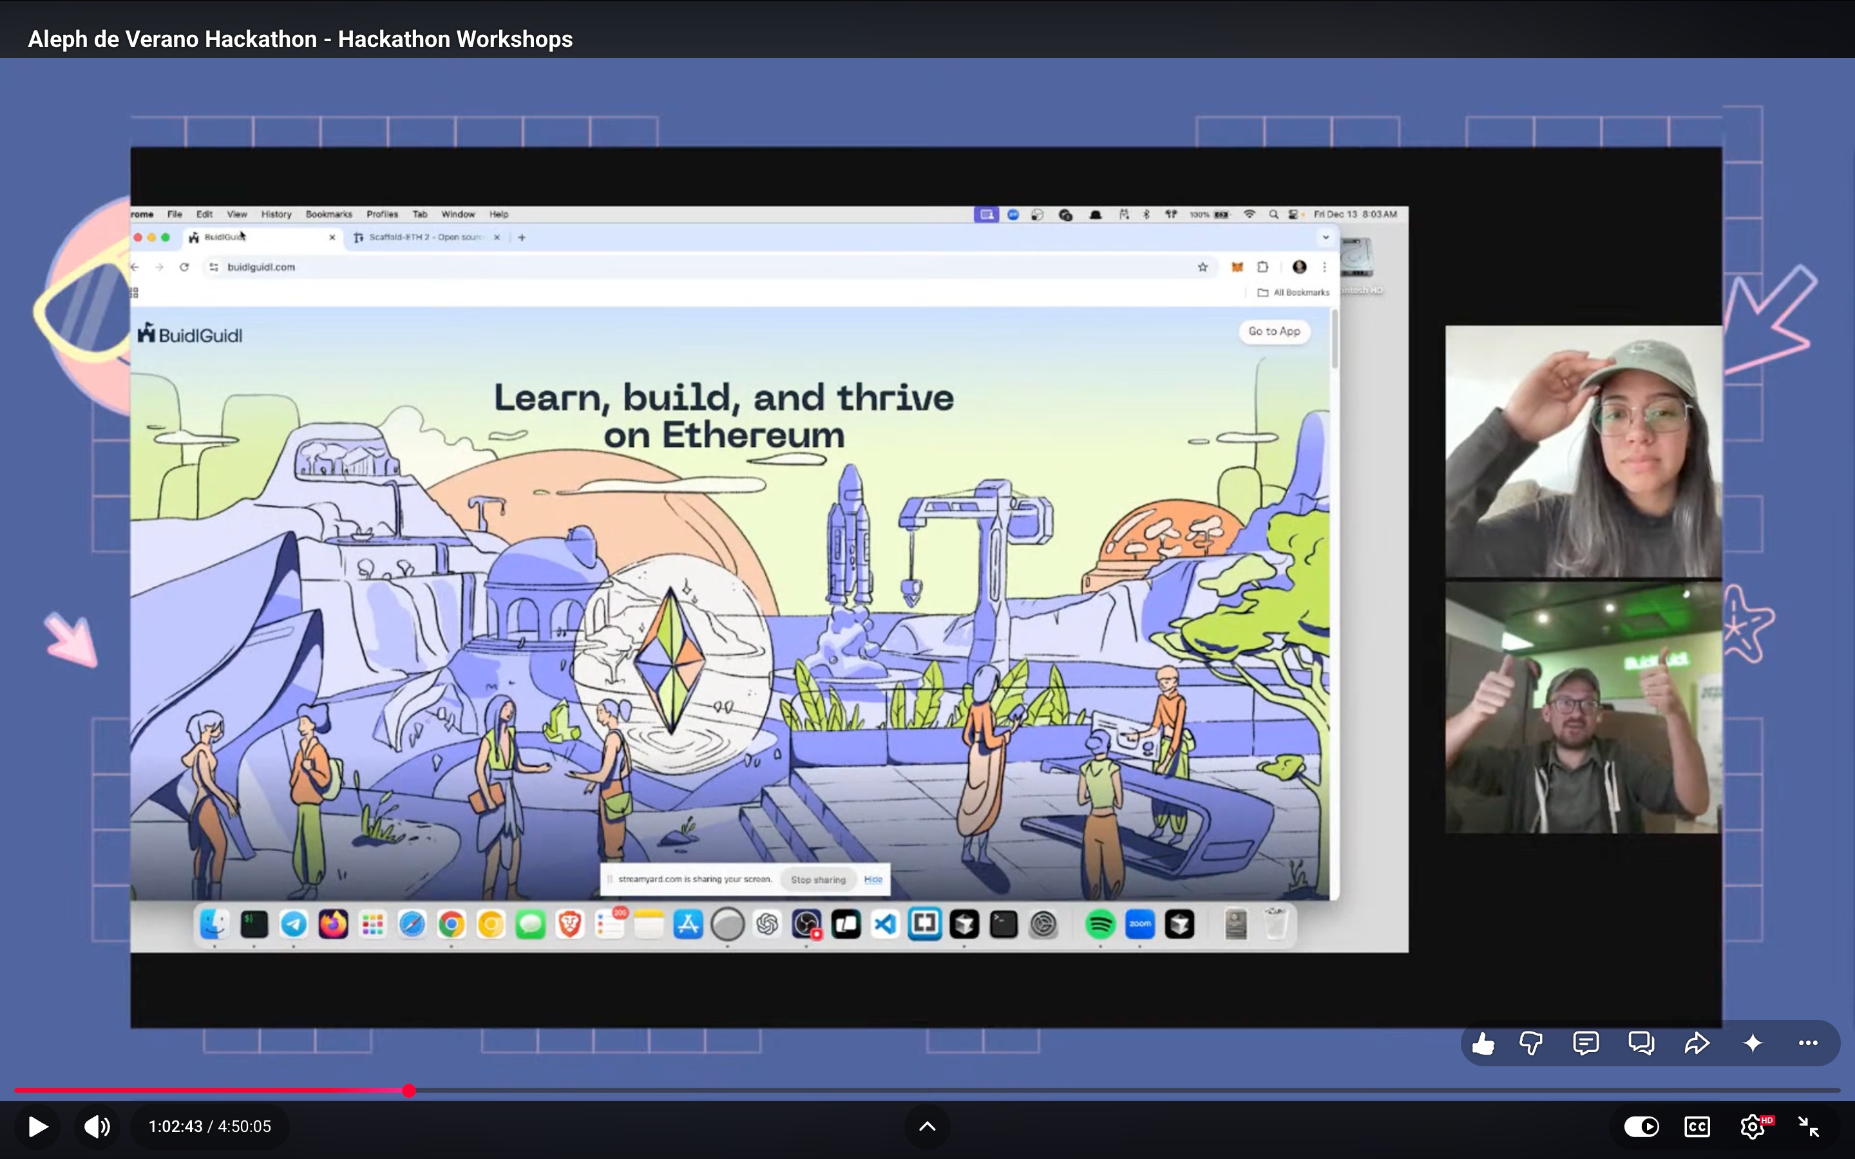The height and width of the screenshot is (1159, 1855).
Task: Dislike the video with thumbs down
Action: [1531, 1042]
